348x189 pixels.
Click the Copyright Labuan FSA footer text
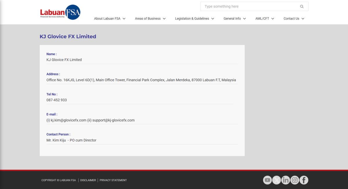(59, 180)
